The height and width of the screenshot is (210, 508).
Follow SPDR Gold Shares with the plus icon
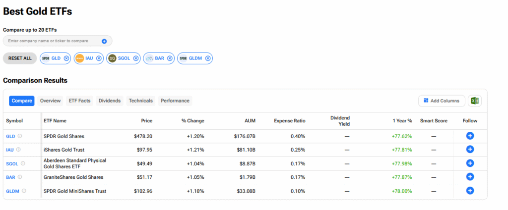[470, 136]
